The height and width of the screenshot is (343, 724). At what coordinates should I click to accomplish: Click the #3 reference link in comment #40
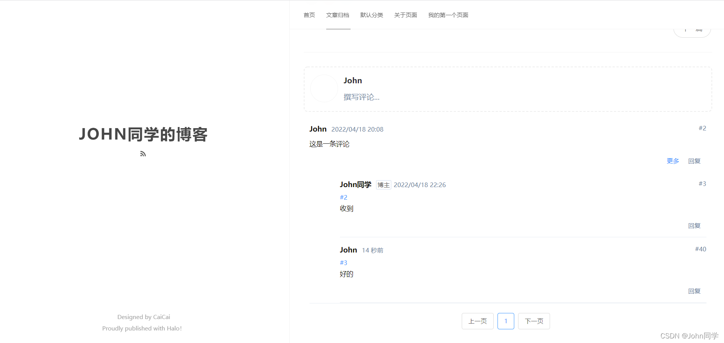point(343,263)
